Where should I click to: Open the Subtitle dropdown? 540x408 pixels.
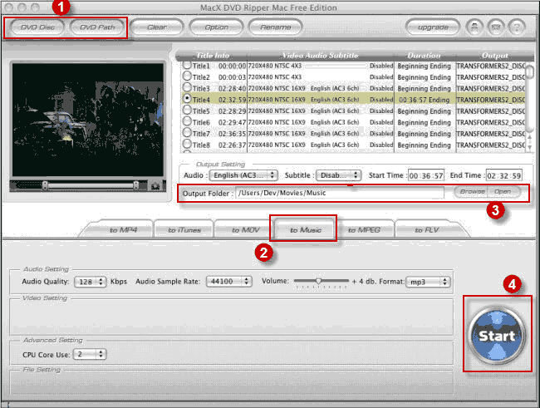click(338, 175)
